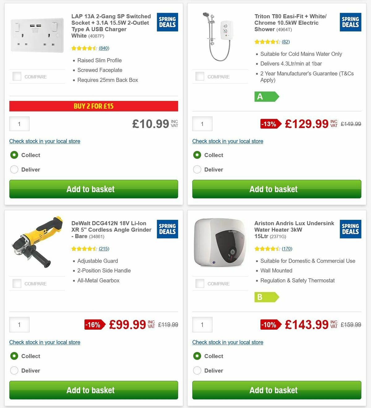Click the Buy 2 for £15 banner

pos(94,106)
